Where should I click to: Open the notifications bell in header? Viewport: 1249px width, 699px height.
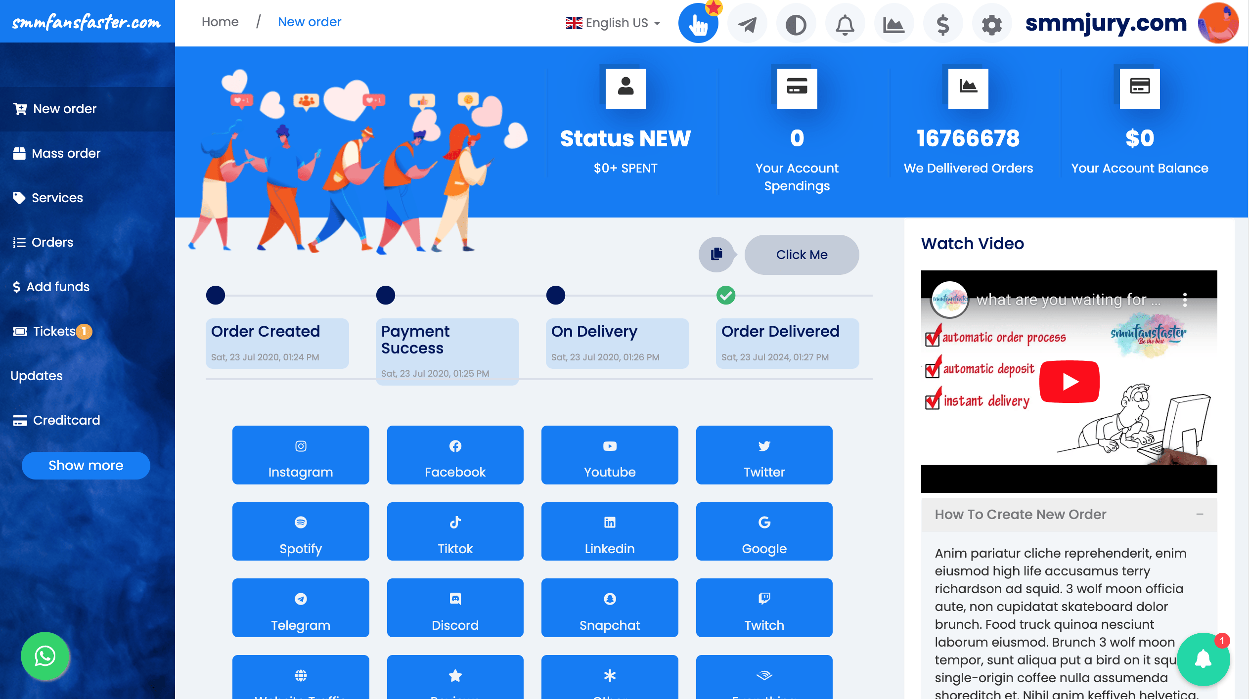click(845, 23)
